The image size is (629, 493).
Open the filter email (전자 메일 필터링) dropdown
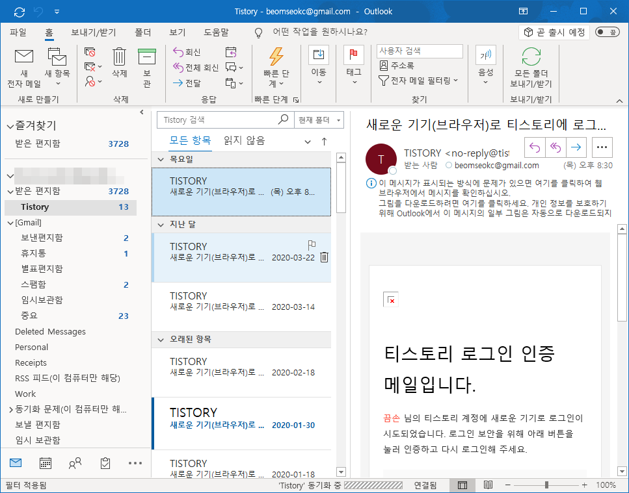(x=418, y=81)
